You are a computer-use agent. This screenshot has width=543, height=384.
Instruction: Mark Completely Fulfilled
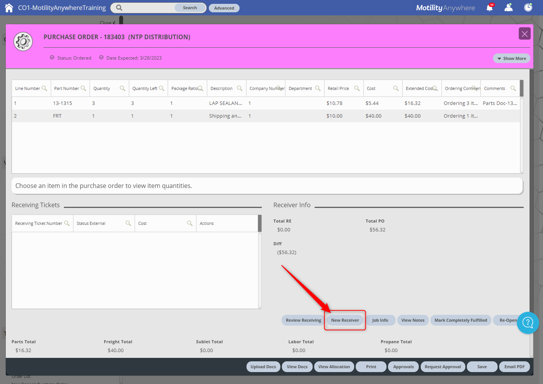pyautogui.click(x=461, y=320)
